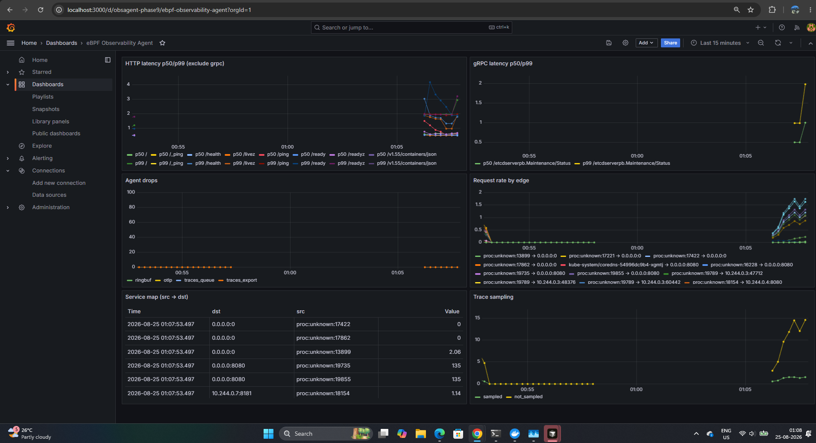The image size is (816, 443).
Task: Open the refresh interval dropdown
Action: (x=791, y=43)
